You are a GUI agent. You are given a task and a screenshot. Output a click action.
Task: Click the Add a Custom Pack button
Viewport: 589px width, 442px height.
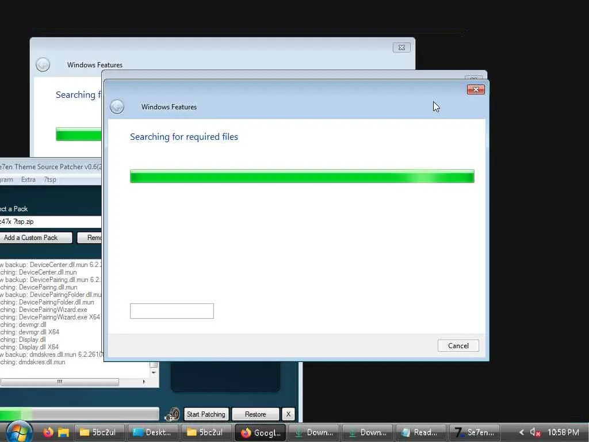tap(36, 238)
